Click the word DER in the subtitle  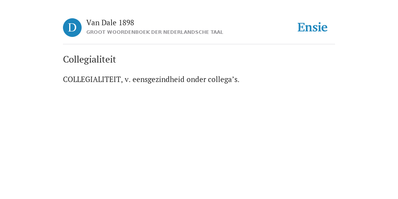click(156, 32)
